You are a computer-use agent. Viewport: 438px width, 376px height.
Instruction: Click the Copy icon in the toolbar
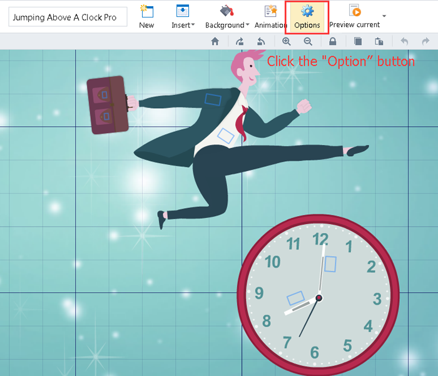358,41
